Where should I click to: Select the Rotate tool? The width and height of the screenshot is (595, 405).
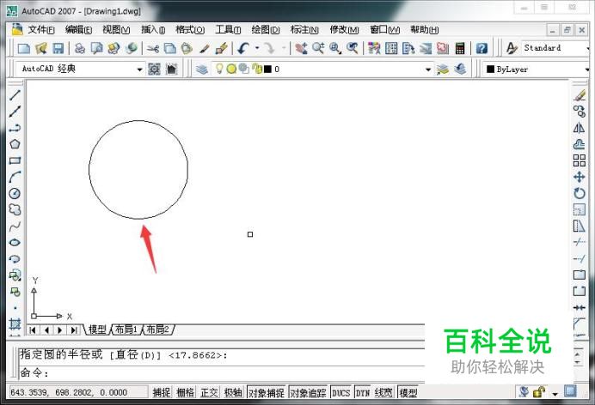(579, 193)
